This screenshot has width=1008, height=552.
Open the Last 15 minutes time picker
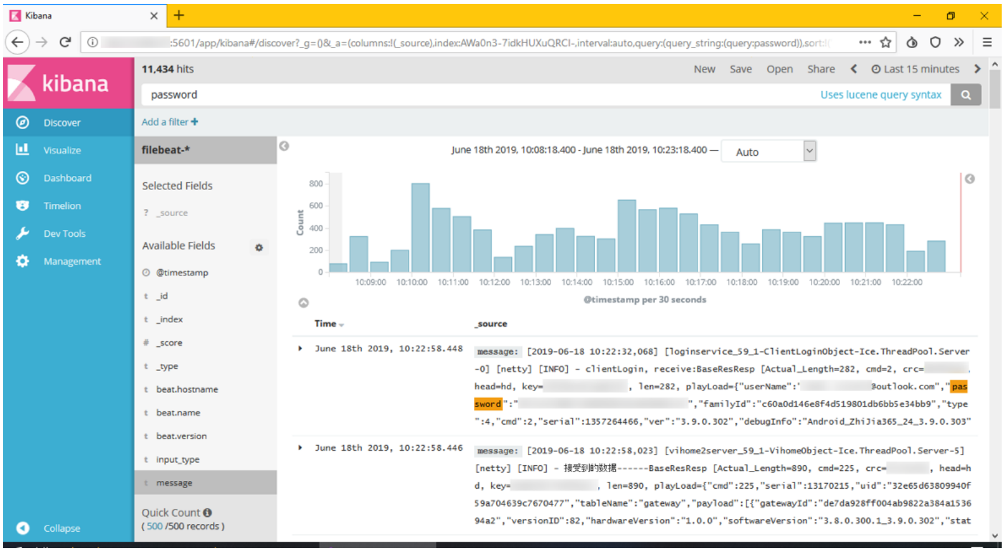coord(915,69)
